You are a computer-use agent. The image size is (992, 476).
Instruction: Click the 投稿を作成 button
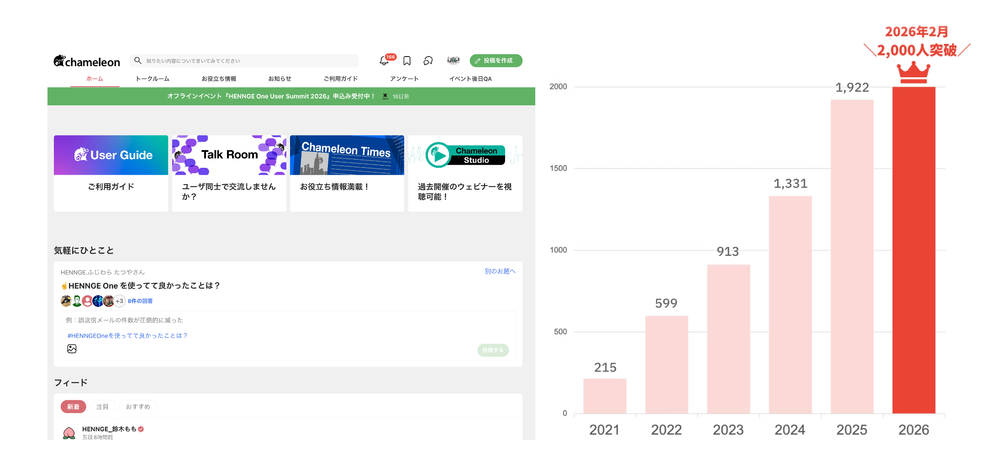[496, 61]
